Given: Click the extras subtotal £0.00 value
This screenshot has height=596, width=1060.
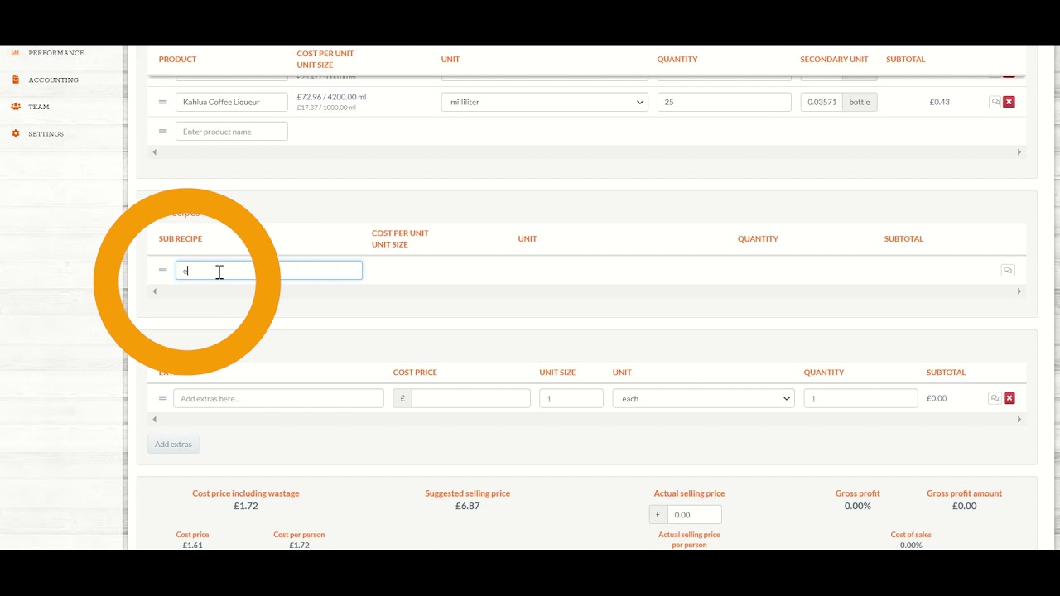Looking at the screenshot, I should coord(937,398).
